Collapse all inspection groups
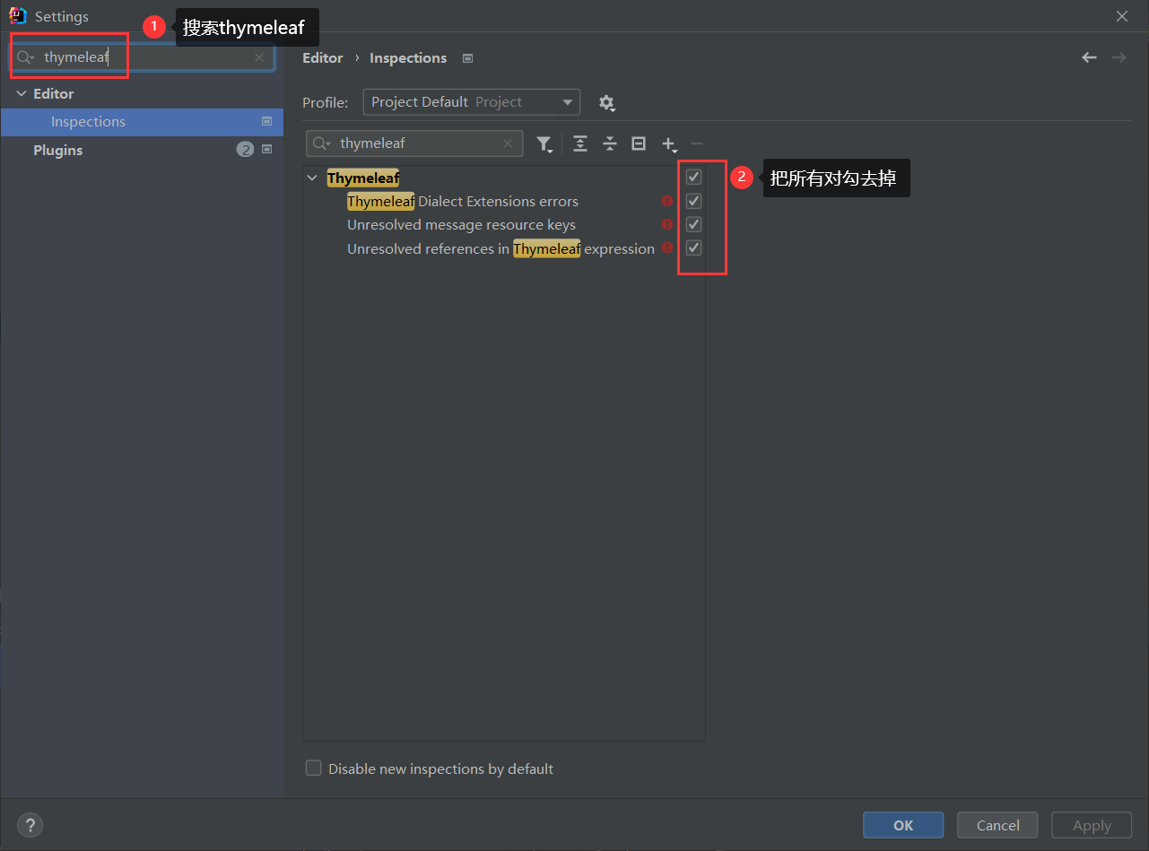The height and width of the screenshot is (851, 1149). coord(610,143)
